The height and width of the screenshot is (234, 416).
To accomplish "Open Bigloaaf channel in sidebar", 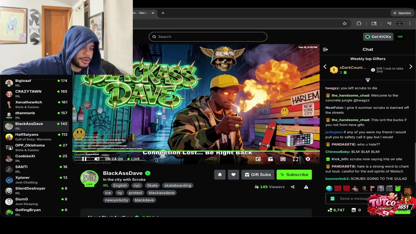I will (36, 83).
